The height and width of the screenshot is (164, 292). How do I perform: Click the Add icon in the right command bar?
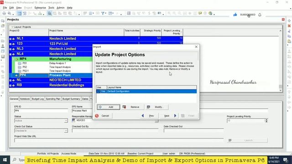click(289, 21)
